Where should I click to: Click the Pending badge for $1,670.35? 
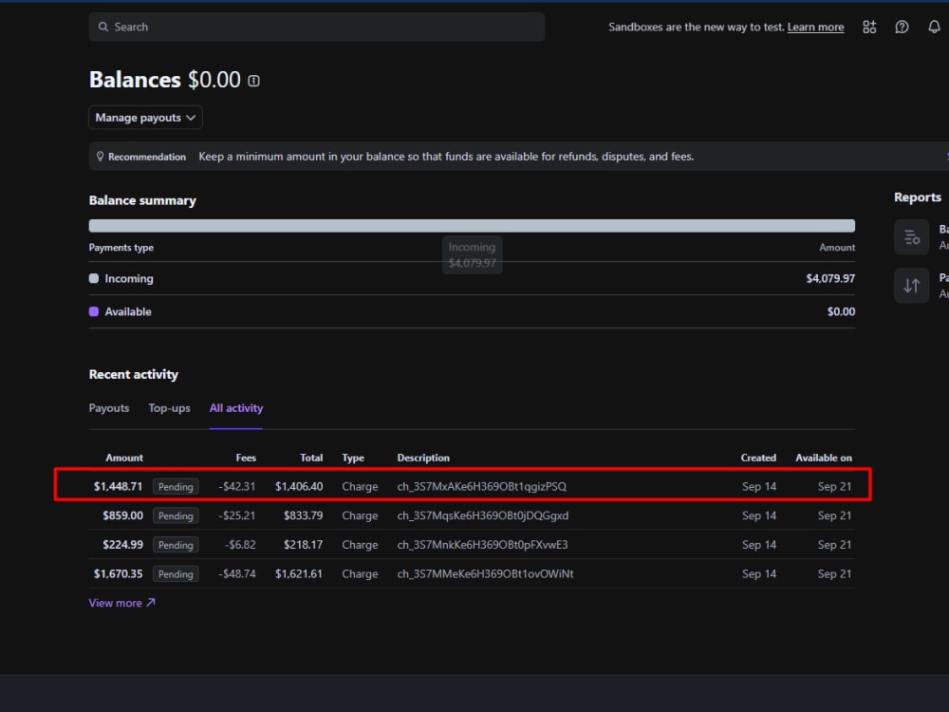[176, 574]
